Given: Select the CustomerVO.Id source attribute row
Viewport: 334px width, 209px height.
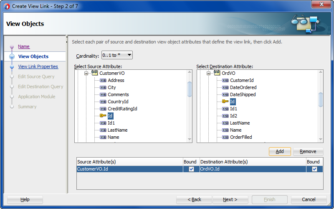Looking at the screenshot, I should 130,169.
